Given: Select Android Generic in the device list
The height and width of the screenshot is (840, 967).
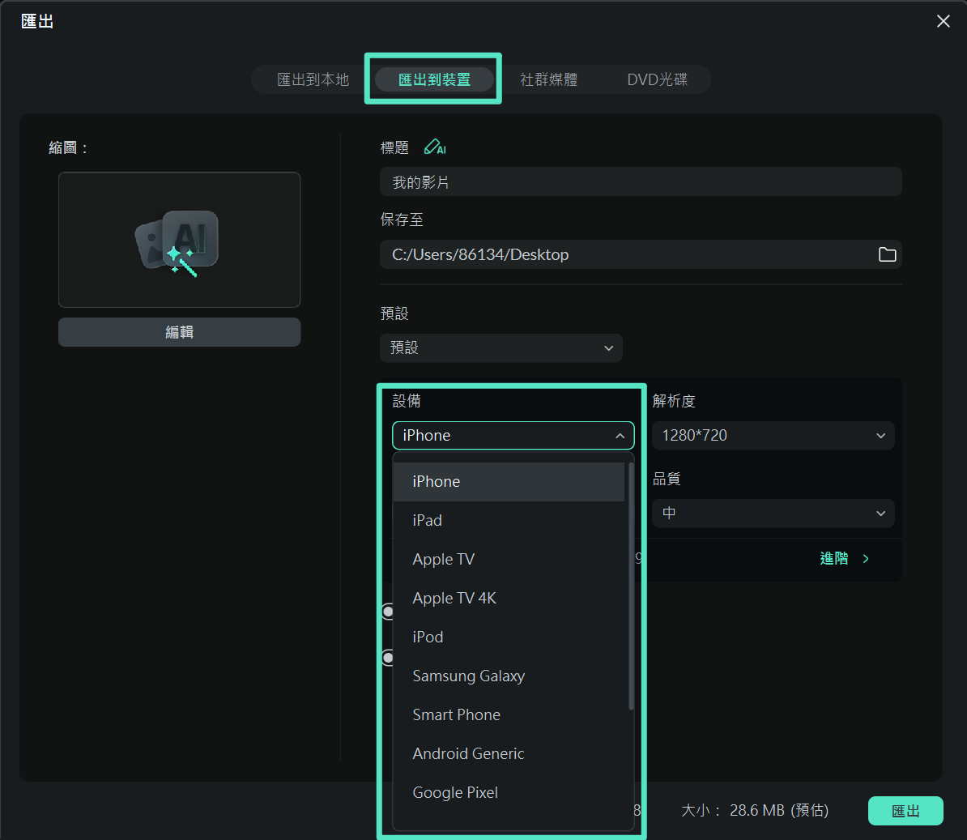Looking at the screenshot, I should coord(509,753).
